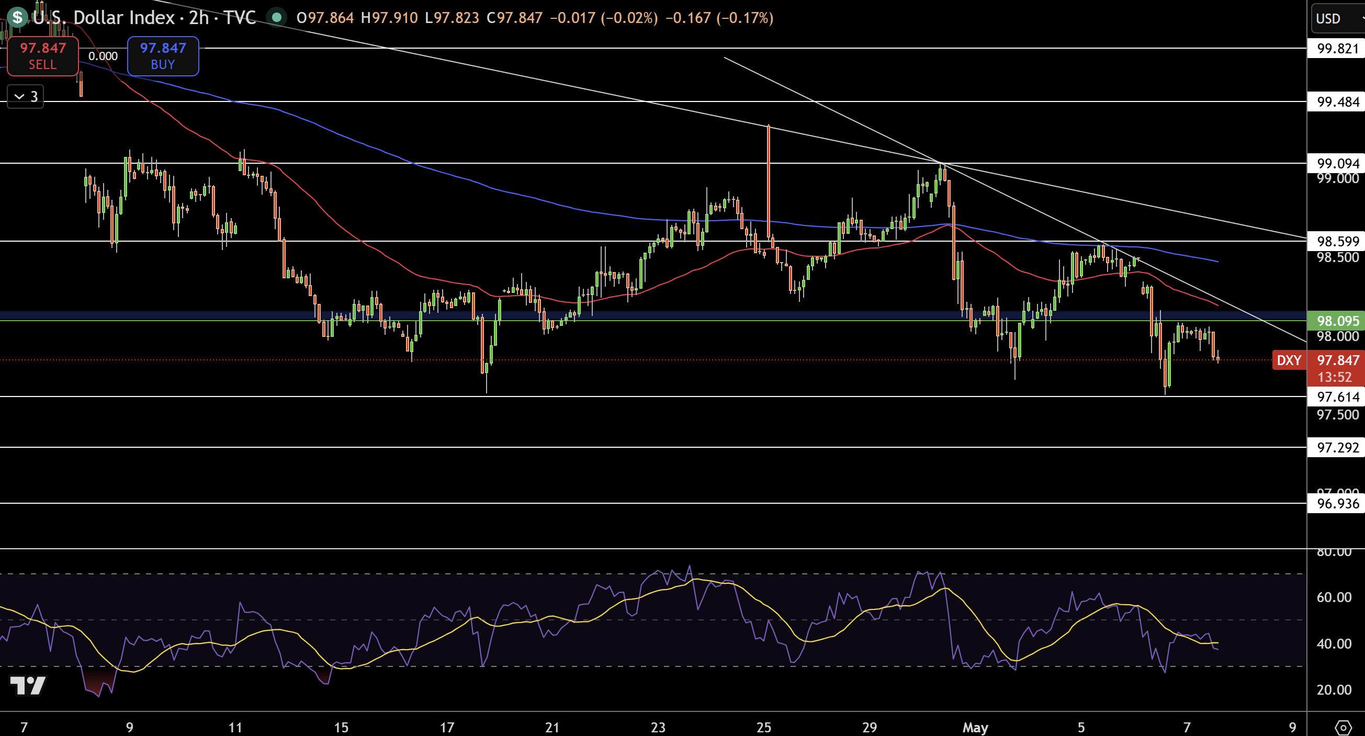Image resolution: width=1365 pixels, height=736 pixels.
Task: Click the 25 date on time axis
Action: pyautogui.click(x=763, y=727)
